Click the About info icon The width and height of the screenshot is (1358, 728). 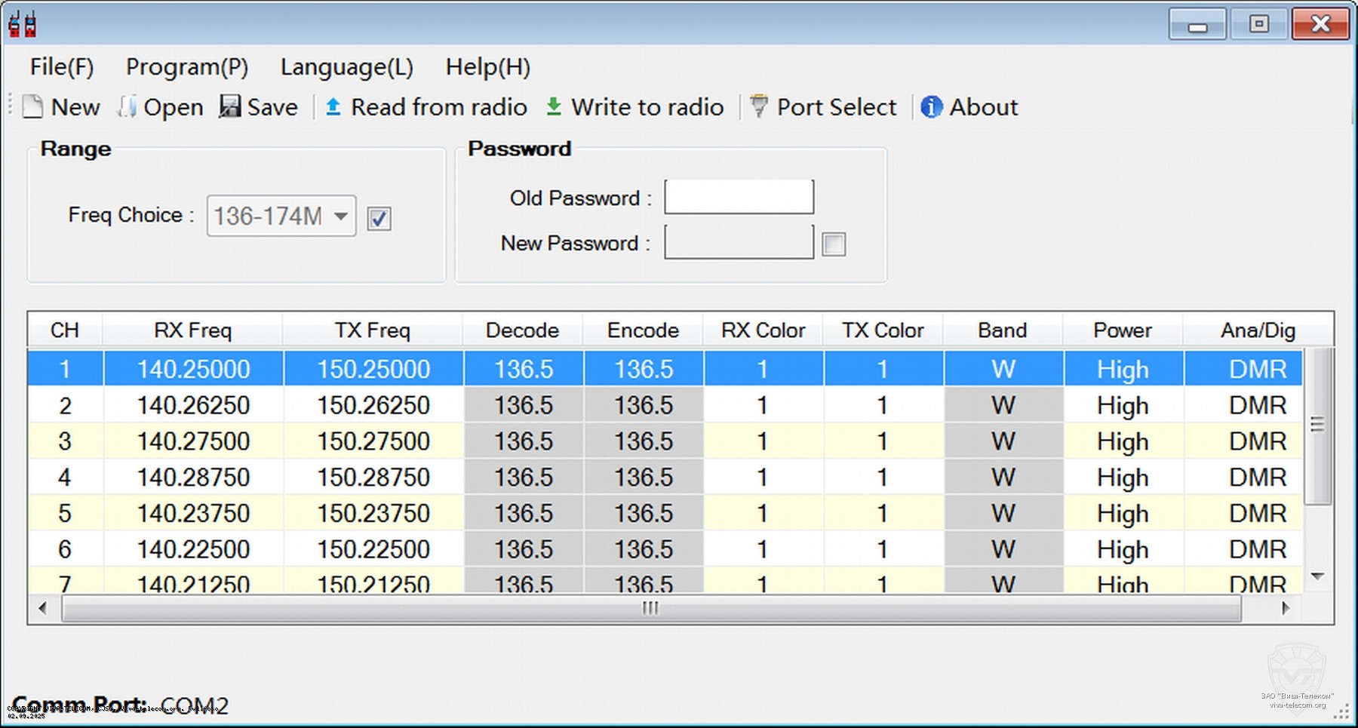pos(931,107)
